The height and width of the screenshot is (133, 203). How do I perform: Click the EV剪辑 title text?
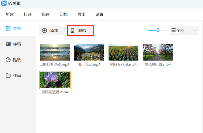[14, 3]
